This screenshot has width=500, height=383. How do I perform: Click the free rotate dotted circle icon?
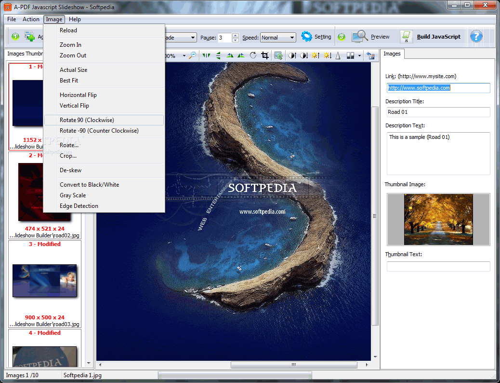point(253,55)
